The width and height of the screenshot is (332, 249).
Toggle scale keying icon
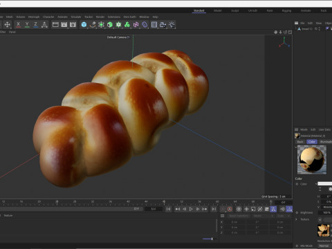click(253, 209)
